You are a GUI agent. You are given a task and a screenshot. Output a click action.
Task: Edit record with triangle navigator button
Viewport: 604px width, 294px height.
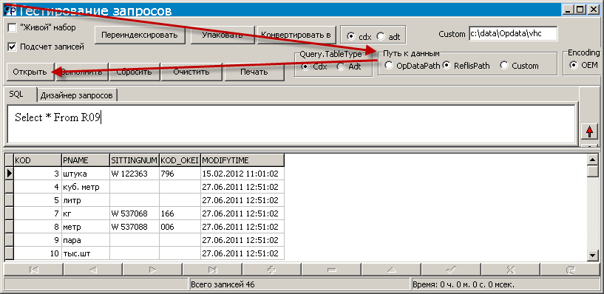coord(391,270)
